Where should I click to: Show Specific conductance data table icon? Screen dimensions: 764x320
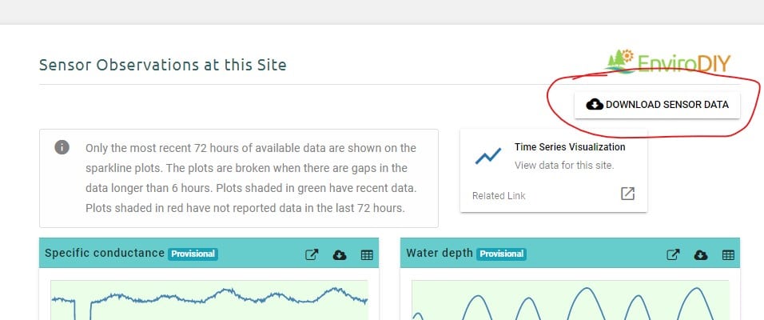coord(367,254)
